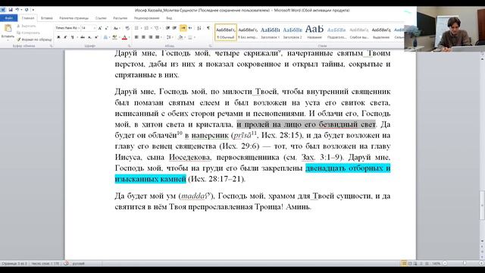Image resolution: width=485 pixels, height=273 pixels.
Task: Toggle superscript formatting
Action: (x=96, y=37)
